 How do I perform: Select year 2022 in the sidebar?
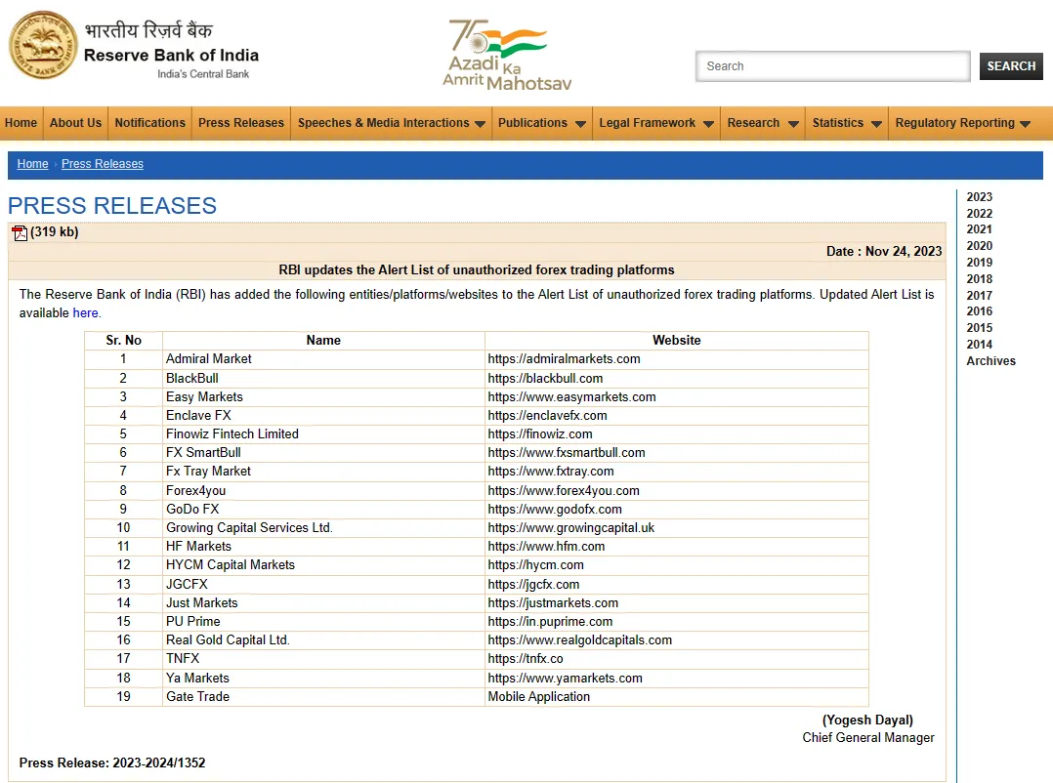[x=979, y=214]
